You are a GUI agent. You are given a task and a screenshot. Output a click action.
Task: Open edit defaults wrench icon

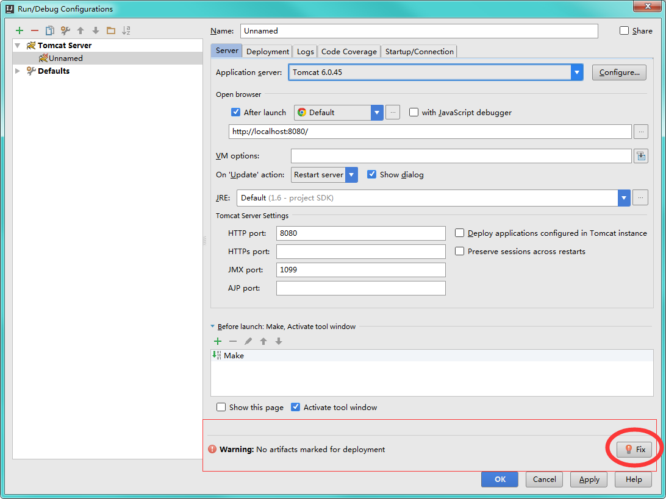click(65, 30)
